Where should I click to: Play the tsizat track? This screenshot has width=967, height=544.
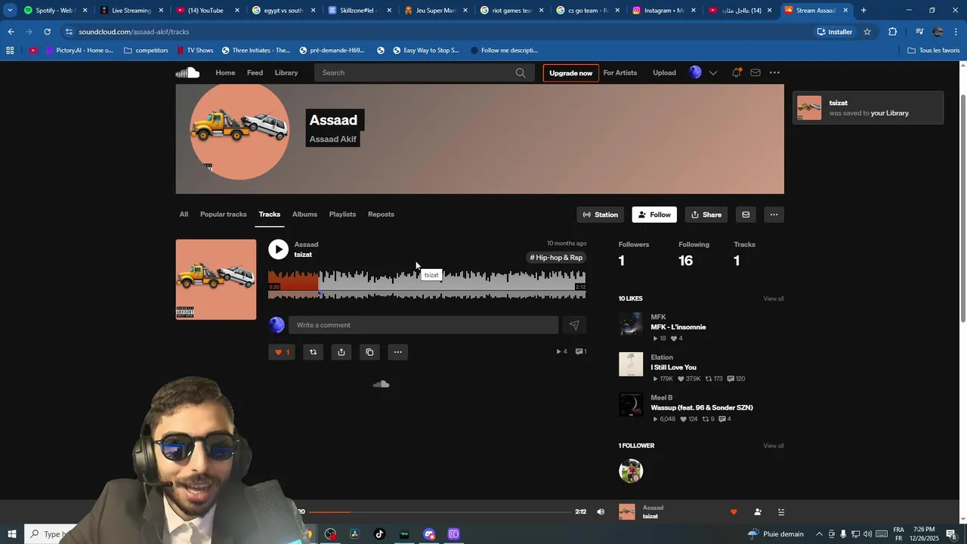278,249
